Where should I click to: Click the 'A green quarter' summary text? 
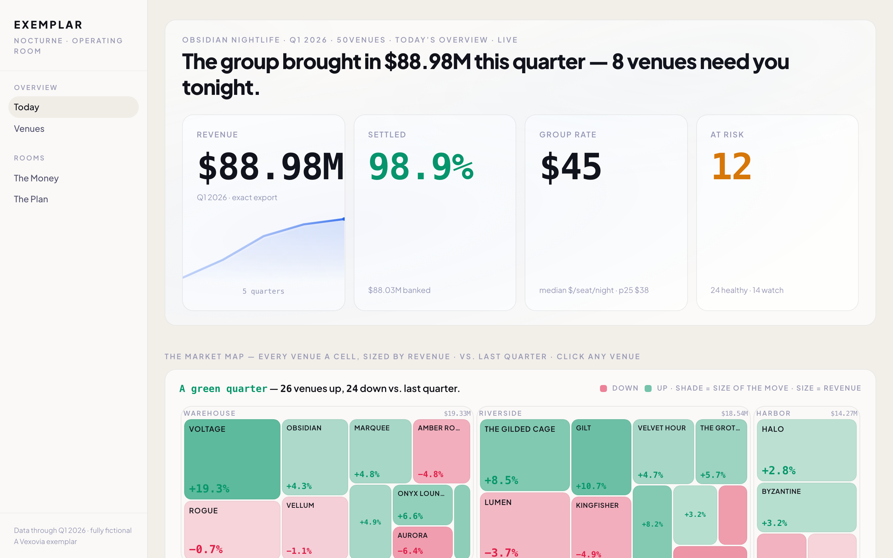223,389
